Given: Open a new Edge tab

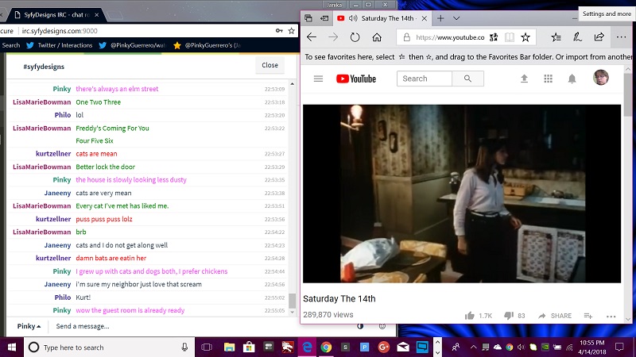Looking at the screenshot, I should point(440,18).
